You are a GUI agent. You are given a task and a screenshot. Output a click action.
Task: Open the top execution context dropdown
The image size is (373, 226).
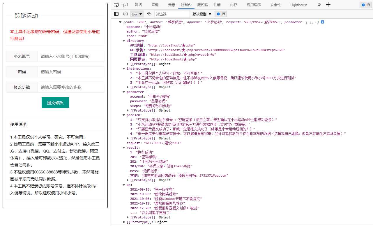click(136, 14)
